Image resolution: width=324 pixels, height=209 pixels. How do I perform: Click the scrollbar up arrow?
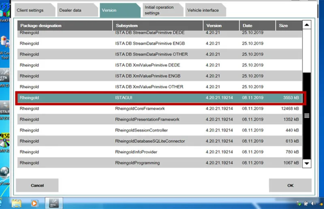pos(307,25)
